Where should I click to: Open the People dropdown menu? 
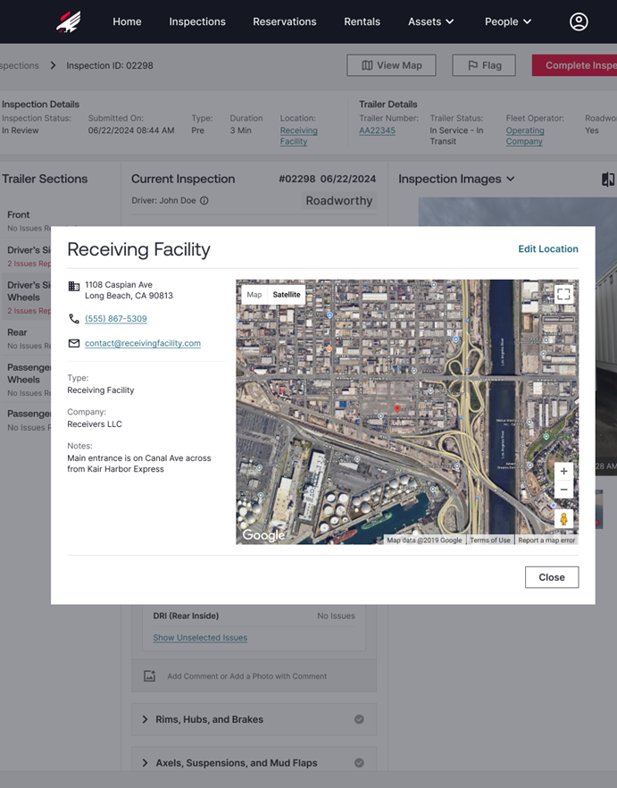click(x=507, y=21)
